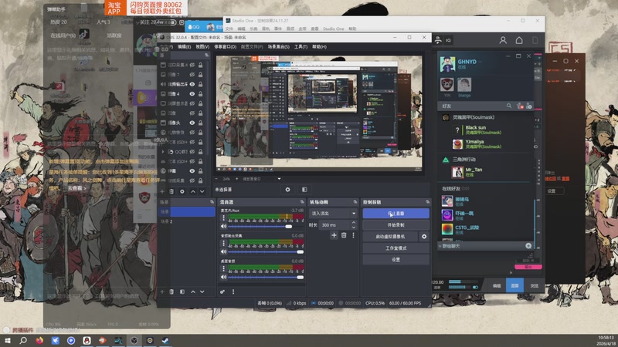Expand GHNYD status dropdown in Steam

click(x=480, y=62)
